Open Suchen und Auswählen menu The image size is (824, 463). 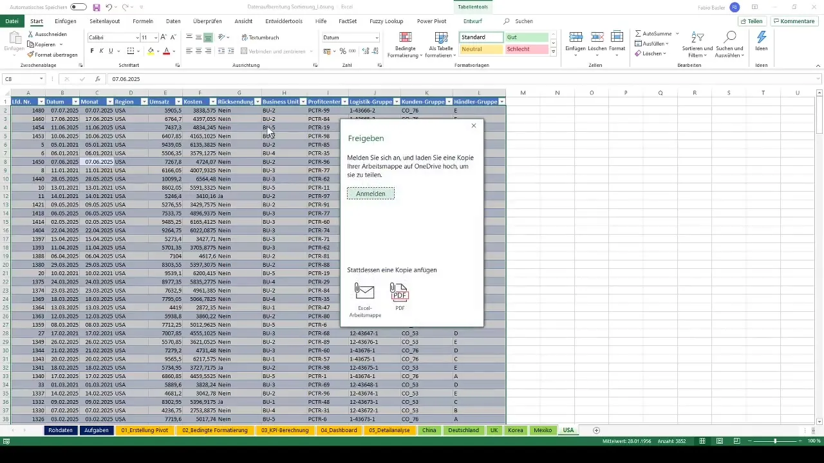730,44
